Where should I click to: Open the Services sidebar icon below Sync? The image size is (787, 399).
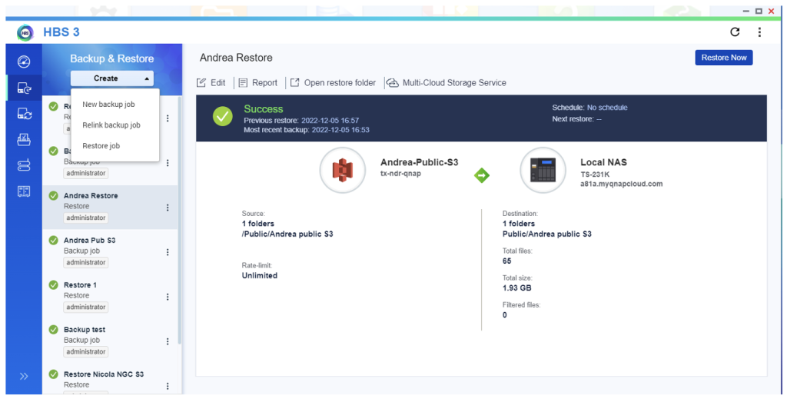[x=24, y=140]
